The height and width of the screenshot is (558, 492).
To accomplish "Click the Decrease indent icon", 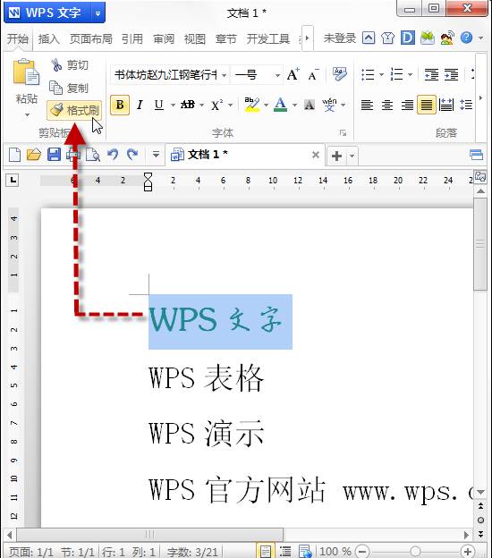I will tap(431, 75).
